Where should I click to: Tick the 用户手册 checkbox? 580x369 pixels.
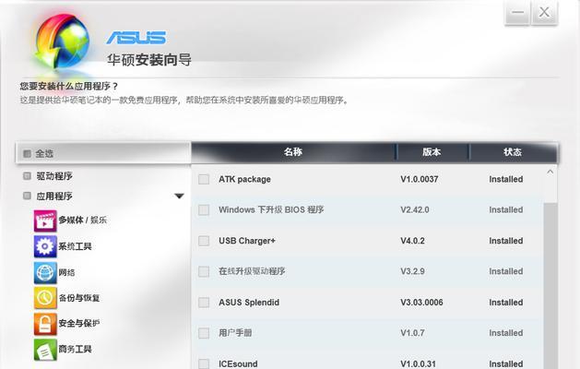click(204, 333)
